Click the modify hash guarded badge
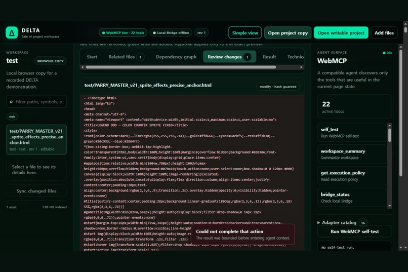 pyautogui.click(x=277, y=87)
